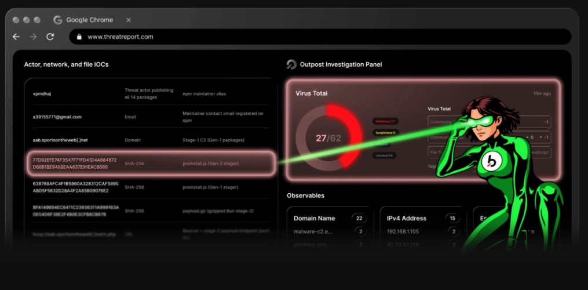Select the Google Chrome tab
Screen dimensions: 588x290
coord(89,20)
